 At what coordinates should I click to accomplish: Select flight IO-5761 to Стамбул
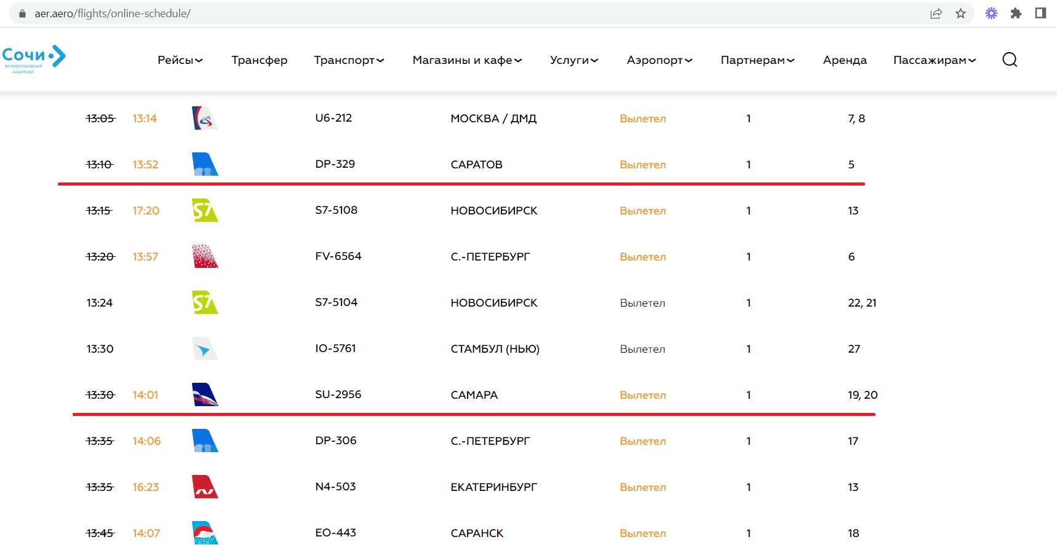pyautogui.click(x=335, y=348)
